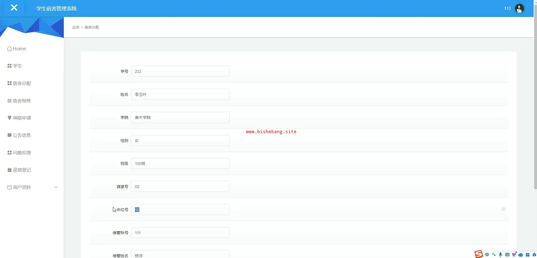537x258 pixels.
Task: Open 公告信息 in the sidebar
Action: [19, 135]
